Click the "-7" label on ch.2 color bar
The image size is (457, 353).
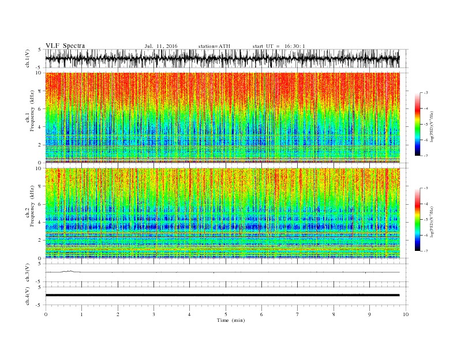(426, 251)
